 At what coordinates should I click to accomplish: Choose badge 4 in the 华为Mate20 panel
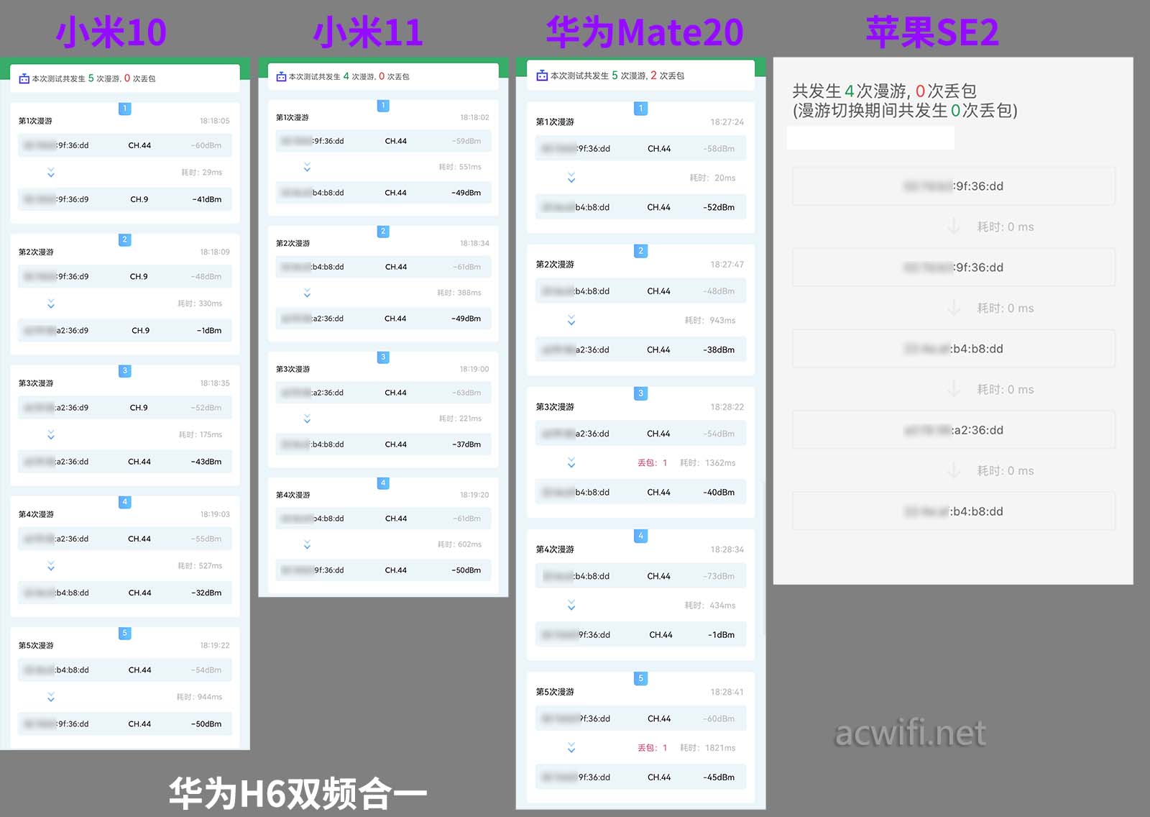coord(641,536)
